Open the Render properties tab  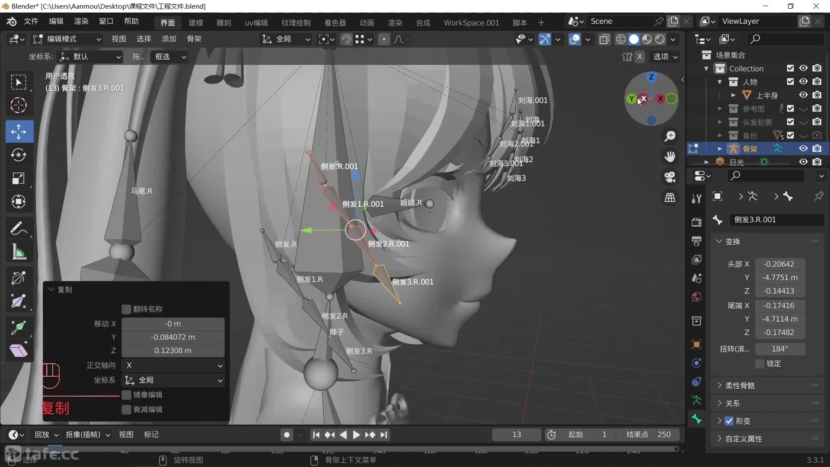(696, 222)
